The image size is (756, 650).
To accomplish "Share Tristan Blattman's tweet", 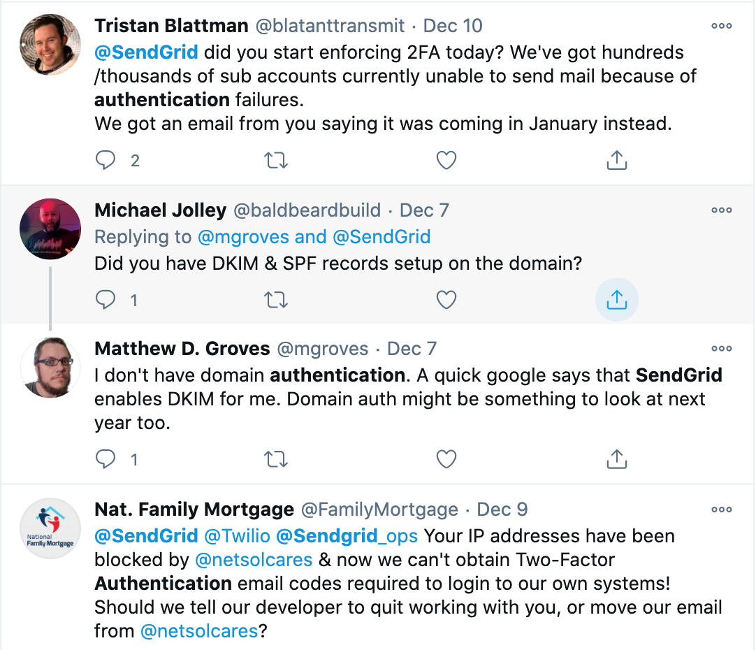I will coord(616,161).
